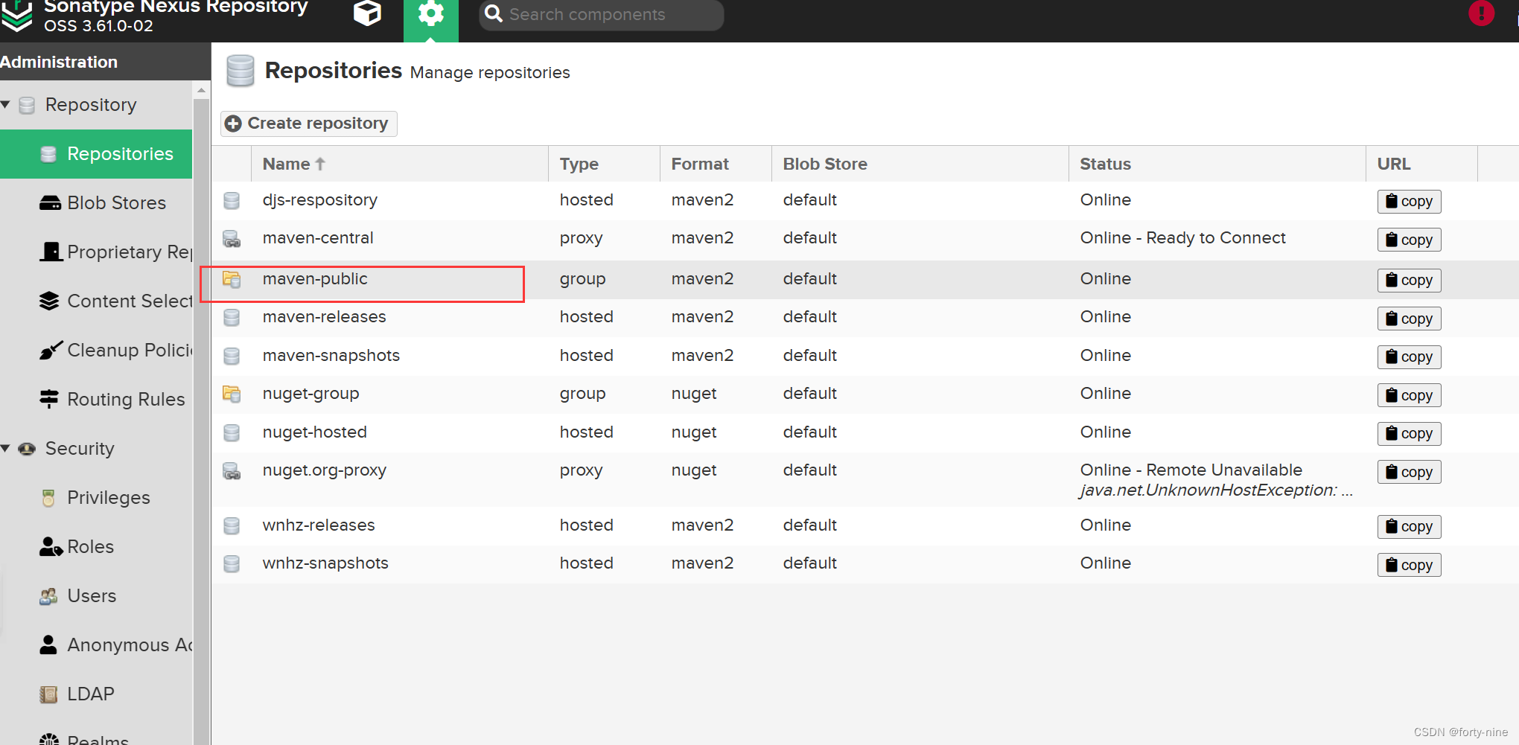The image size is (1519, 745).
Task: Click the Search components field
Action: pos(602,15)
